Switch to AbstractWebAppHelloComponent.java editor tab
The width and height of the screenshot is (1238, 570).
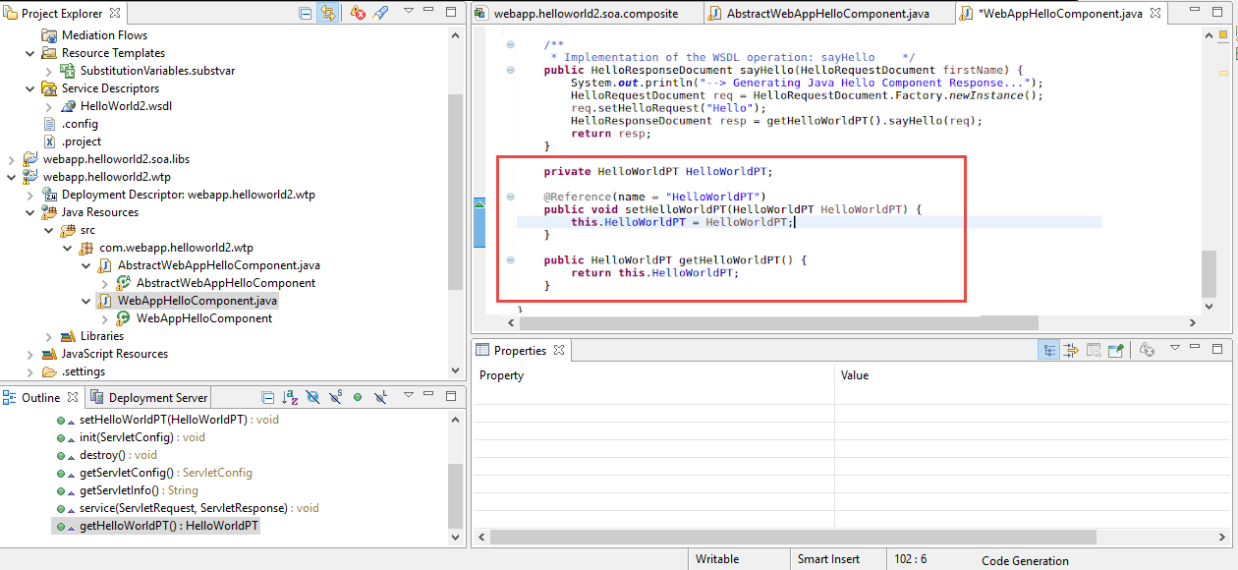827,14
